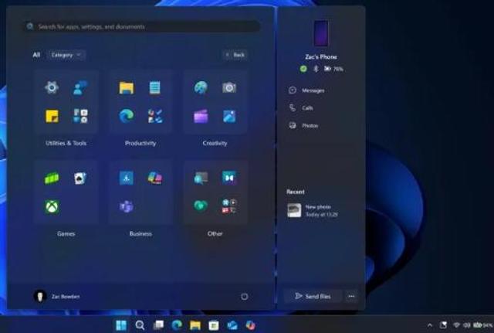Click the power button in Start menu
The width and height of the screenshot is (494, 333).
(x=244, y=297)
